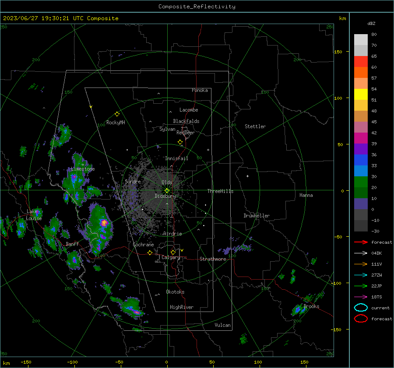Click the orange 111V arrow in legend
Viewport: 394px width, 368px height.
[361, 264]
